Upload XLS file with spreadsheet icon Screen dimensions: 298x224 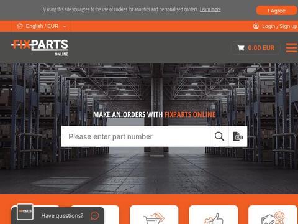[x=238, y=136]
